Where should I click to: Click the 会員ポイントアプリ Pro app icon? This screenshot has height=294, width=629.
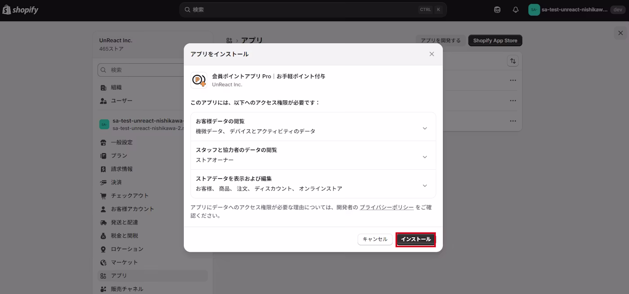click(199, 80)
